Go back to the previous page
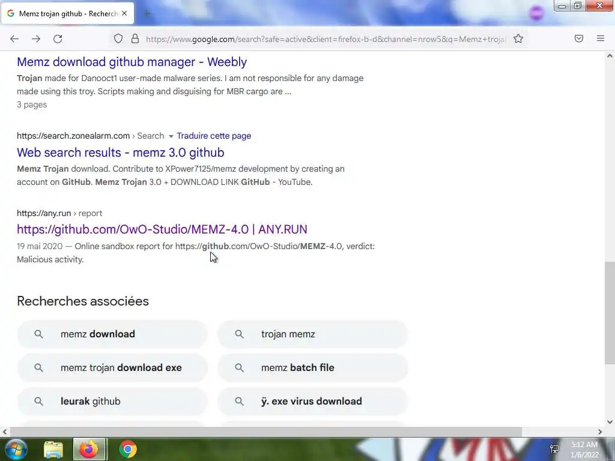This screenshot has width=615, height=461. [x=14, y=39]
